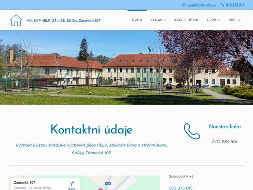The height and width of the screenshot is (190, 253).
Task: Click the Výchovný ústav subtitle text
Action: click(x=91, y=149)
